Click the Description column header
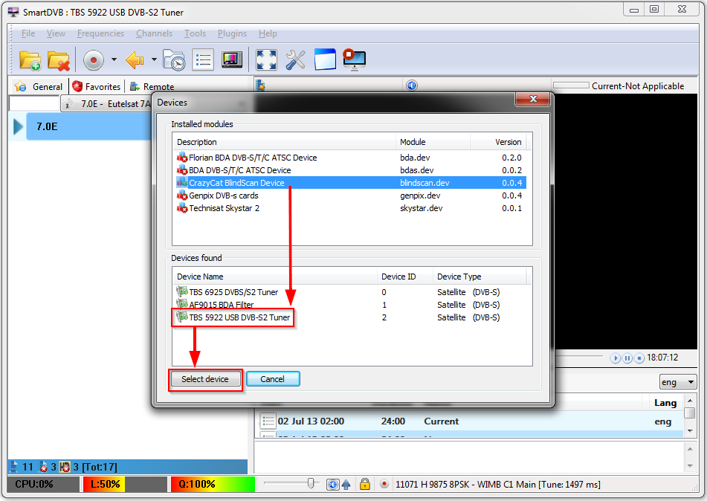 click(284, 142)
